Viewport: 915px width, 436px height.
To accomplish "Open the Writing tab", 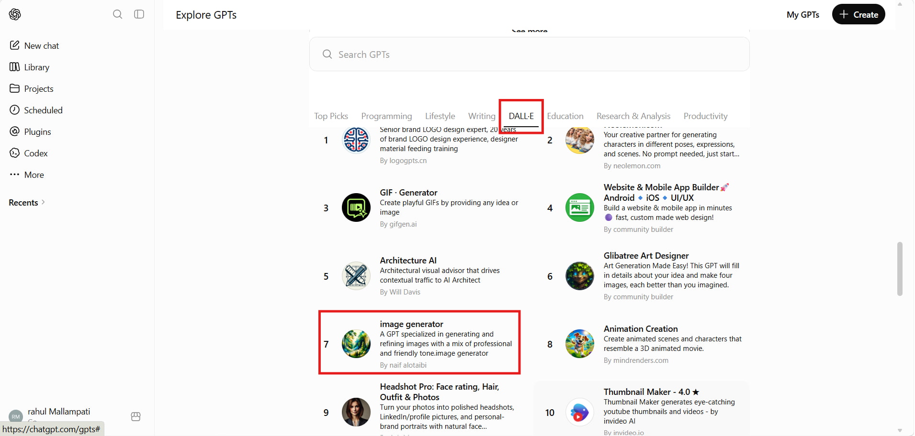I will tap(482, 116).
